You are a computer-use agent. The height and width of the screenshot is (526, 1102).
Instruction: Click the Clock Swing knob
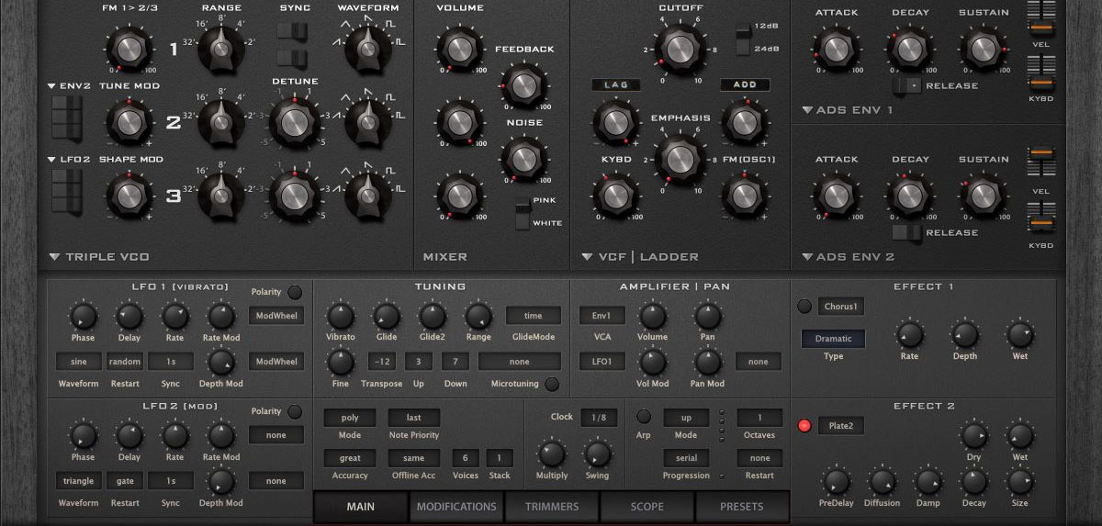pyautogui.click(x=597, y=453)
